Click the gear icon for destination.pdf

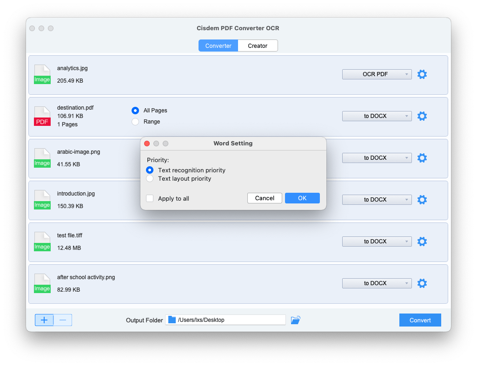[x=422, y=116]
